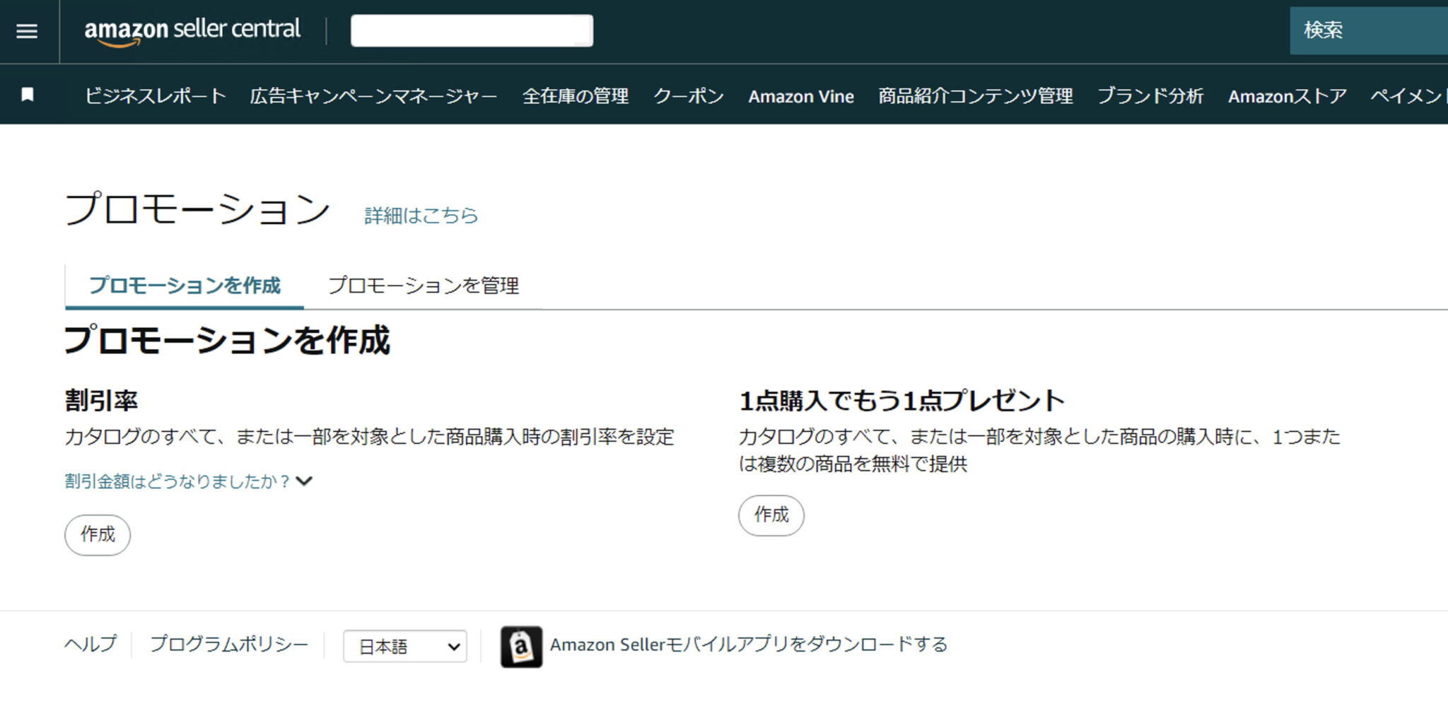The height and width of the screenshot is (706, 1448).
Task: Click the Amazon Seller mobile app icon
Action: (x=521, y=645)
